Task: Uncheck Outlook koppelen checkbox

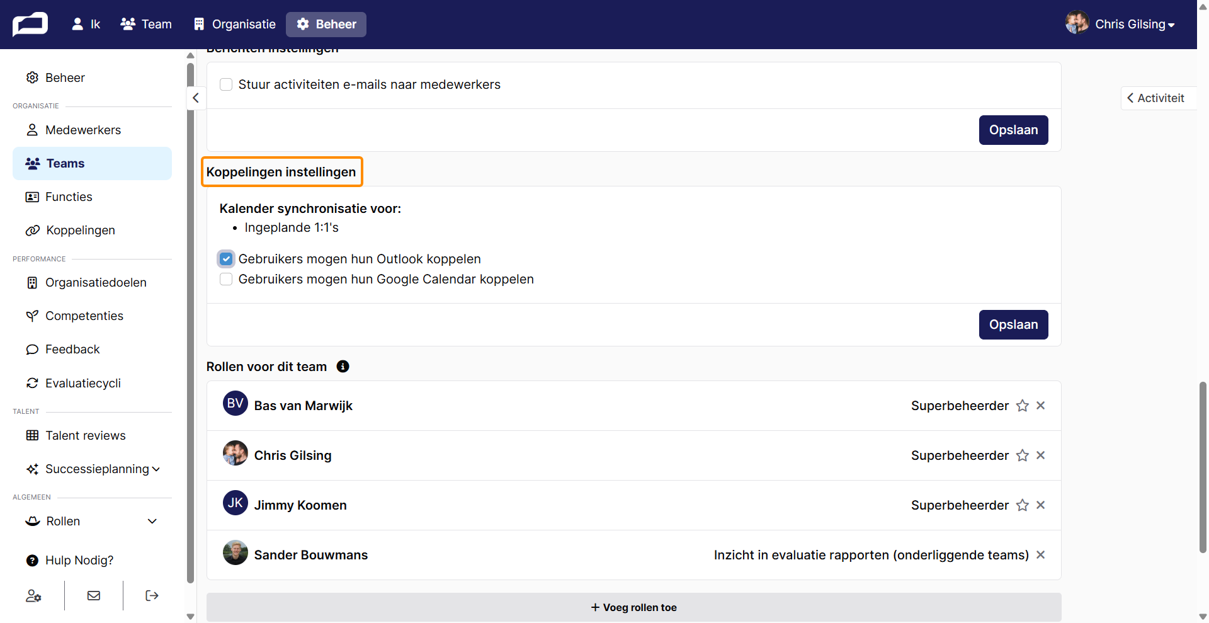Action: coord(226,259)
